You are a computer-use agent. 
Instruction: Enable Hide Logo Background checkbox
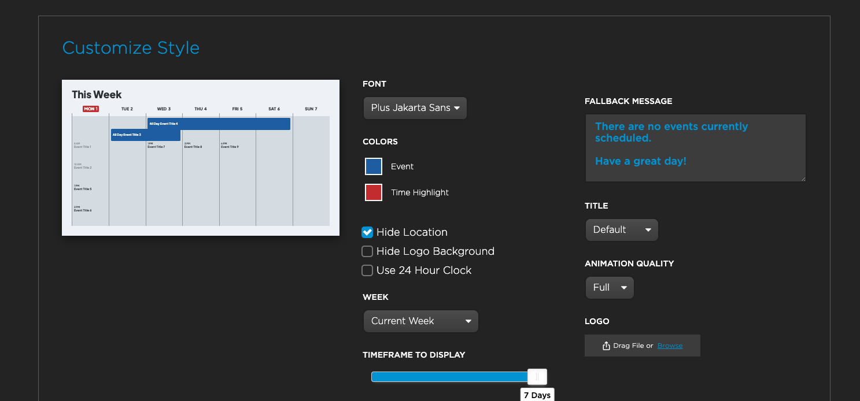pyautogui.click(x=367, y=251)
